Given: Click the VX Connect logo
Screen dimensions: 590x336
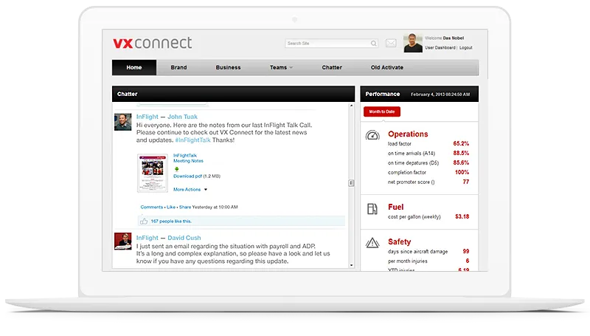Looking at the screenshot, I should pyautogui.click(x=153, y=43).
